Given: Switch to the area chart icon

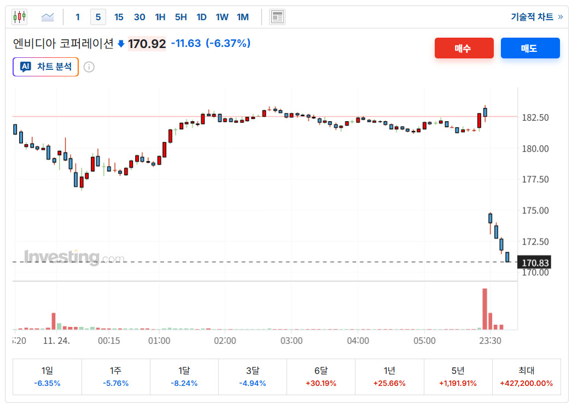Looking at the screenshot, I should click(x=48, y=17).
